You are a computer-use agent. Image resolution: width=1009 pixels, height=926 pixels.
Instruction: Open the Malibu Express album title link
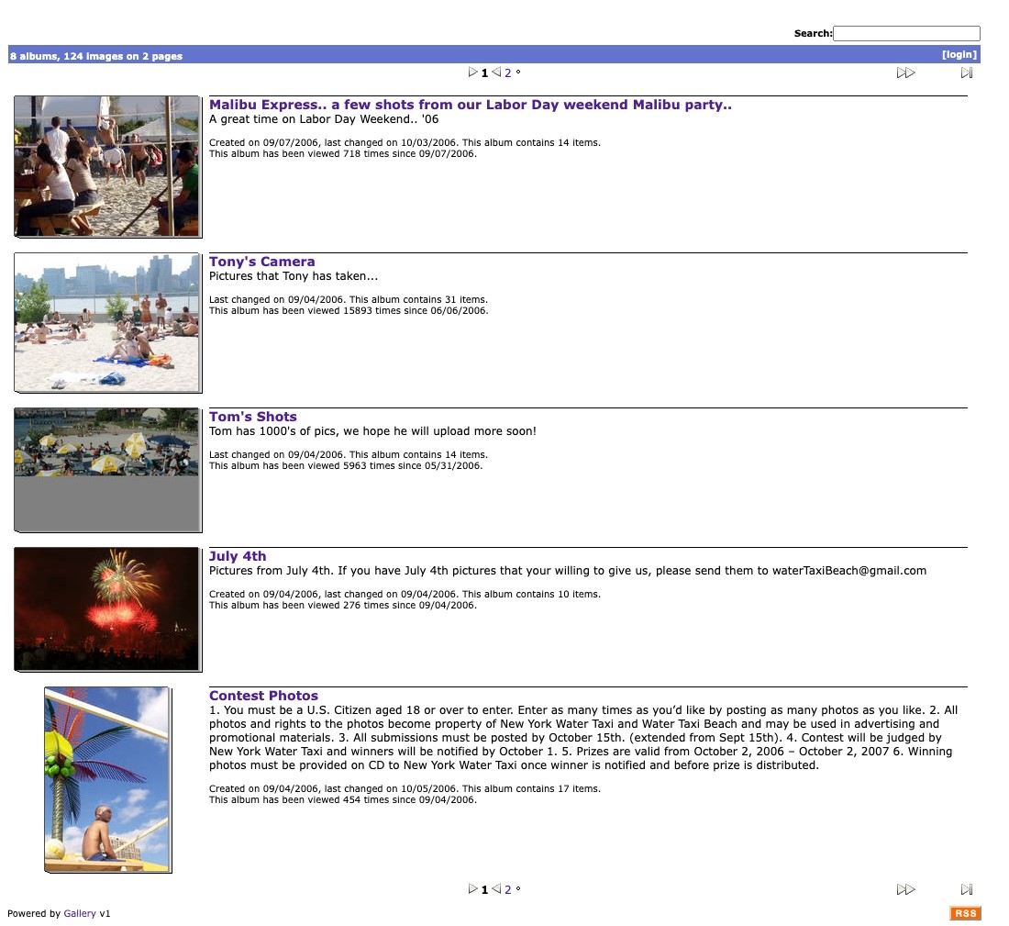(470, 105)
